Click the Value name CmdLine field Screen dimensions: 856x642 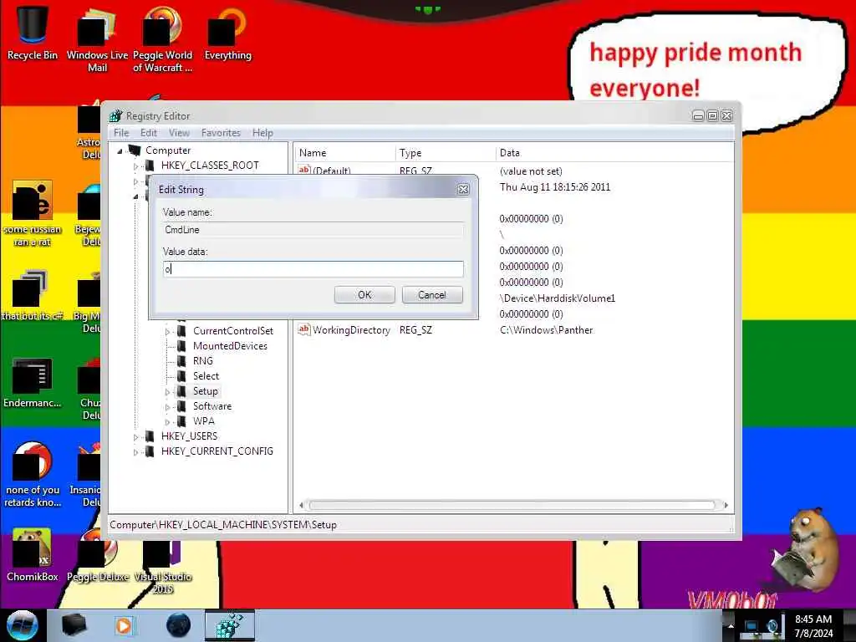(x=313, y=230)
